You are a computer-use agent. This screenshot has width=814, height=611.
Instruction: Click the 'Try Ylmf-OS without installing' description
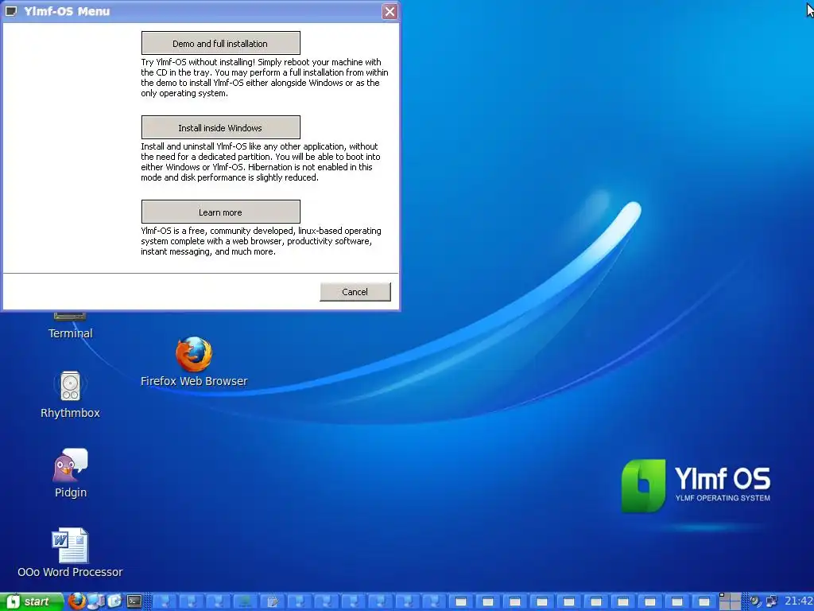(x=264, y=77)
